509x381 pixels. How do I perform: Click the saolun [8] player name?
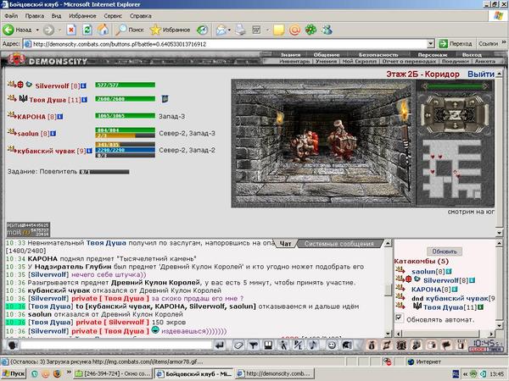tap(33, 134)
